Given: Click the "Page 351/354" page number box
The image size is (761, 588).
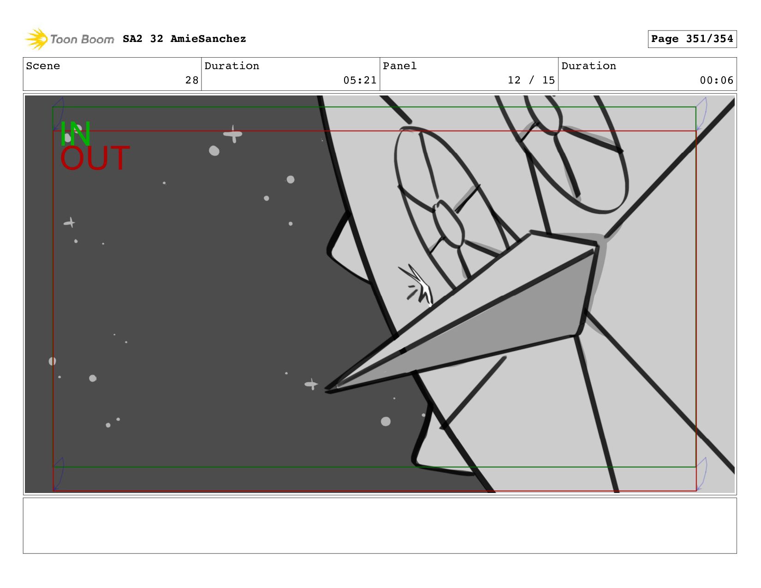Looking at the screenshot, I should click(692, 39).
